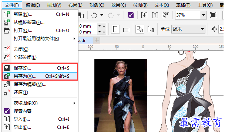Screen dimensions: 225x134
Task: Choose 保存(S) menu entry
Action: 40,68
